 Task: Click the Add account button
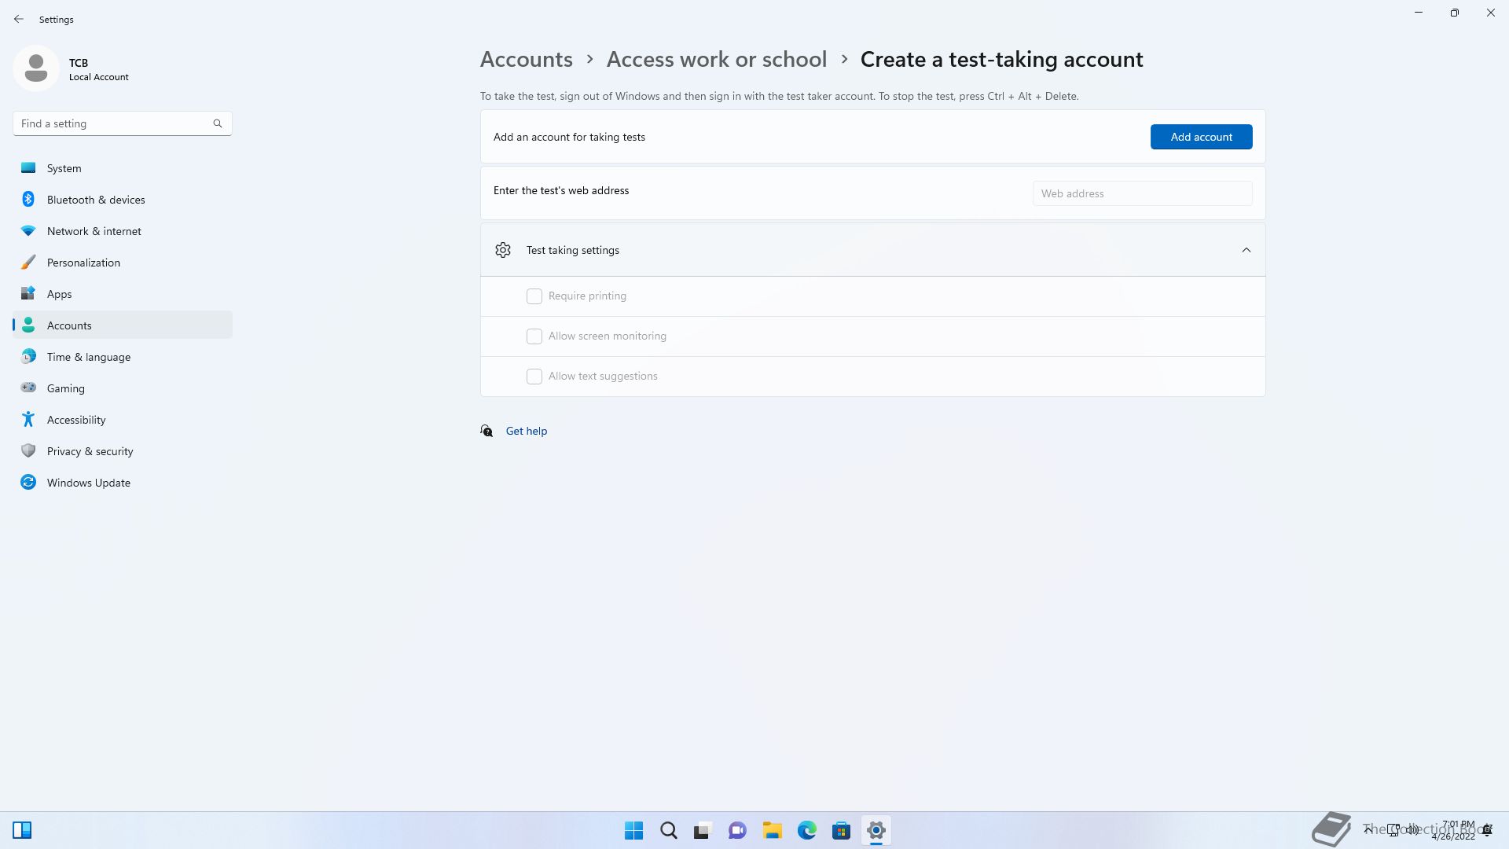point(1201,137)
